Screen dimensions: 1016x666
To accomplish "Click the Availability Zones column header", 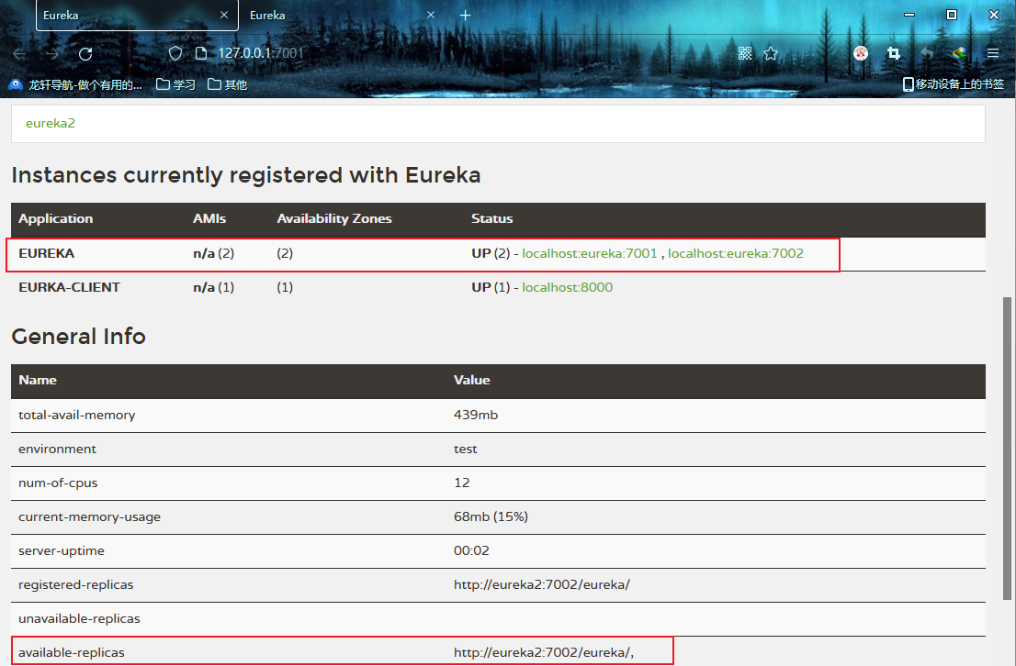I will pos(334,218).
